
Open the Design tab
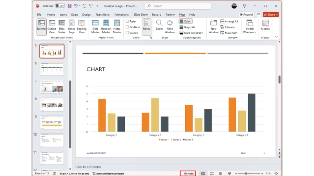click(x=86, y=14)
